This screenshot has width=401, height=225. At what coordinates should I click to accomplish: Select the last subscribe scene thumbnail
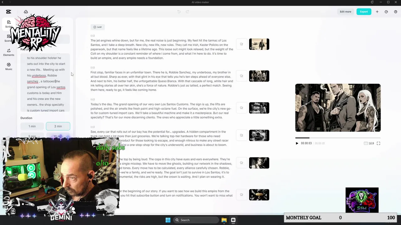(x=259, y=195)
